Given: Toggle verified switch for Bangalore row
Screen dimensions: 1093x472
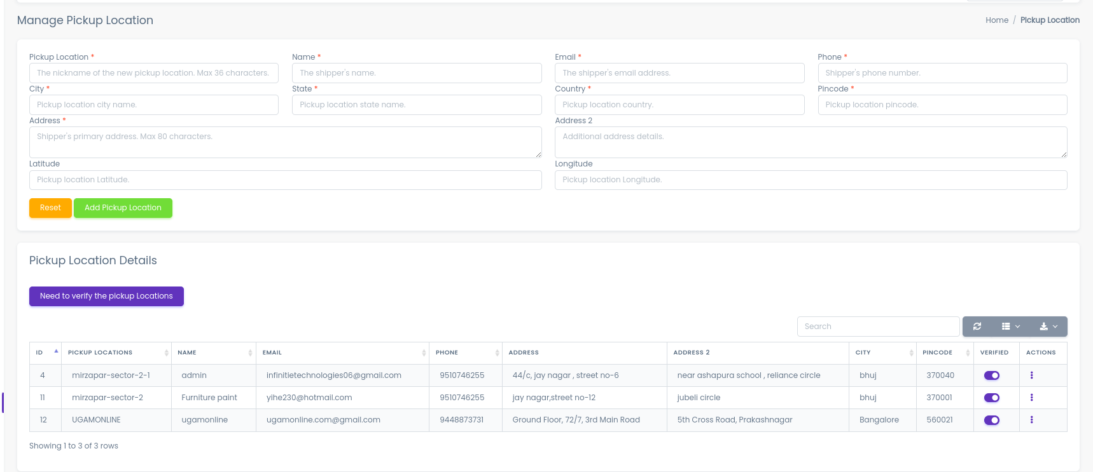Looking at the screenshot, I should [x=991, y=420].
